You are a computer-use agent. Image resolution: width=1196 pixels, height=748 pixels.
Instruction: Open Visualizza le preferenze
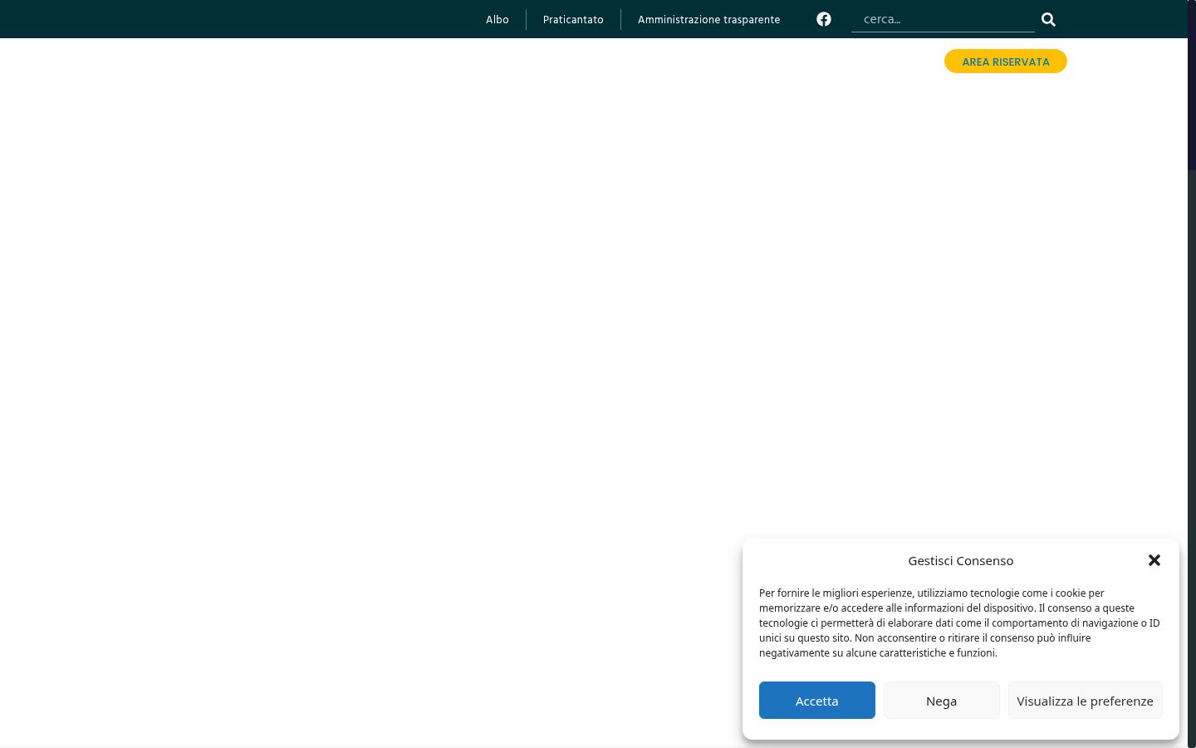(x=1086, y=701)
